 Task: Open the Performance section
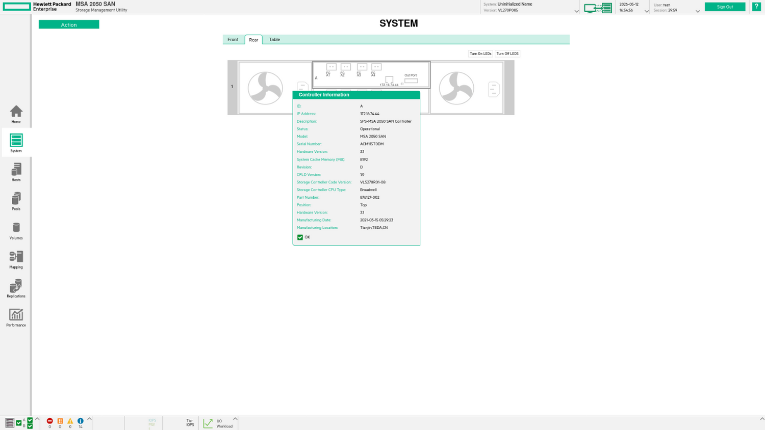pos(16,317)
